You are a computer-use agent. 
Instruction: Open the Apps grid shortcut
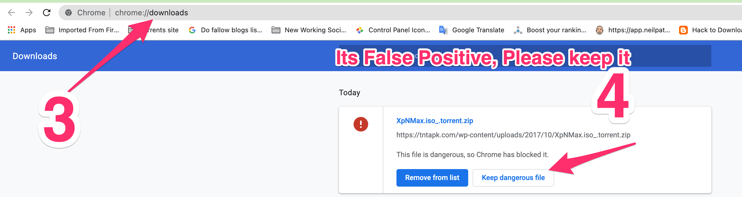(22, 30)
